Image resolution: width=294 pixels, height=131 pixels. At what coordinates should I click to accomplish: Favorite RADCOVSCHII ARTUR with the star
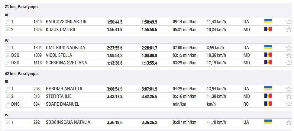[x=289, y=22]
